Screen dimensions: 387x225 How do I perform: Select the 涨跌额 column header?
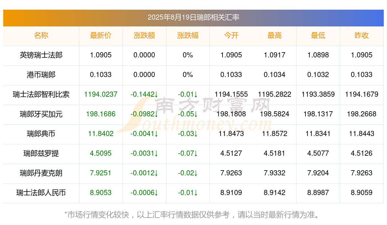point(144,35)
